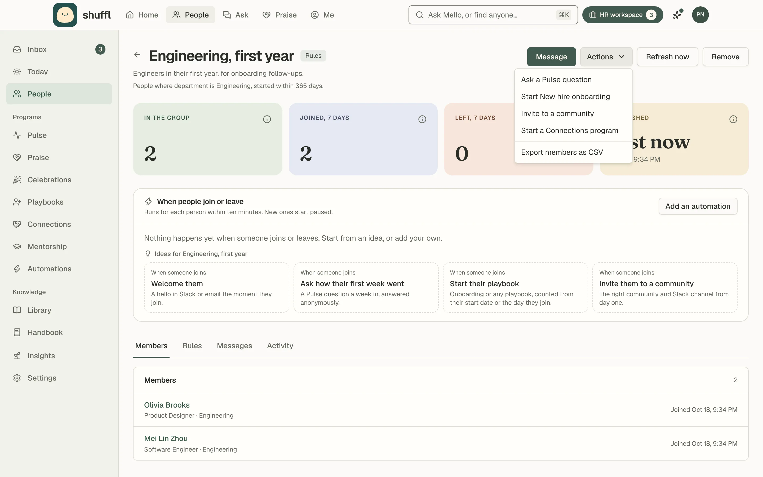Open Celebrations in the sidebar
Screen dimensions: 763x477
(59, 180)
